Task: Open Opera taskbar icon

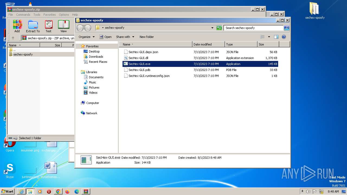Action: tap(49, 191)
